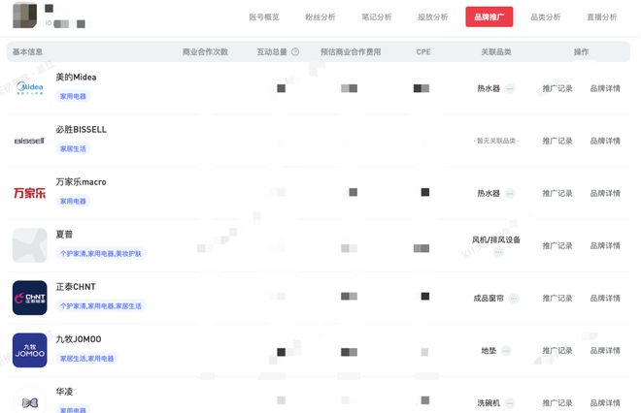Open 品牌详情 for 夏普
The width and height of the screenshot is (641, 413).
coord(605,245)
